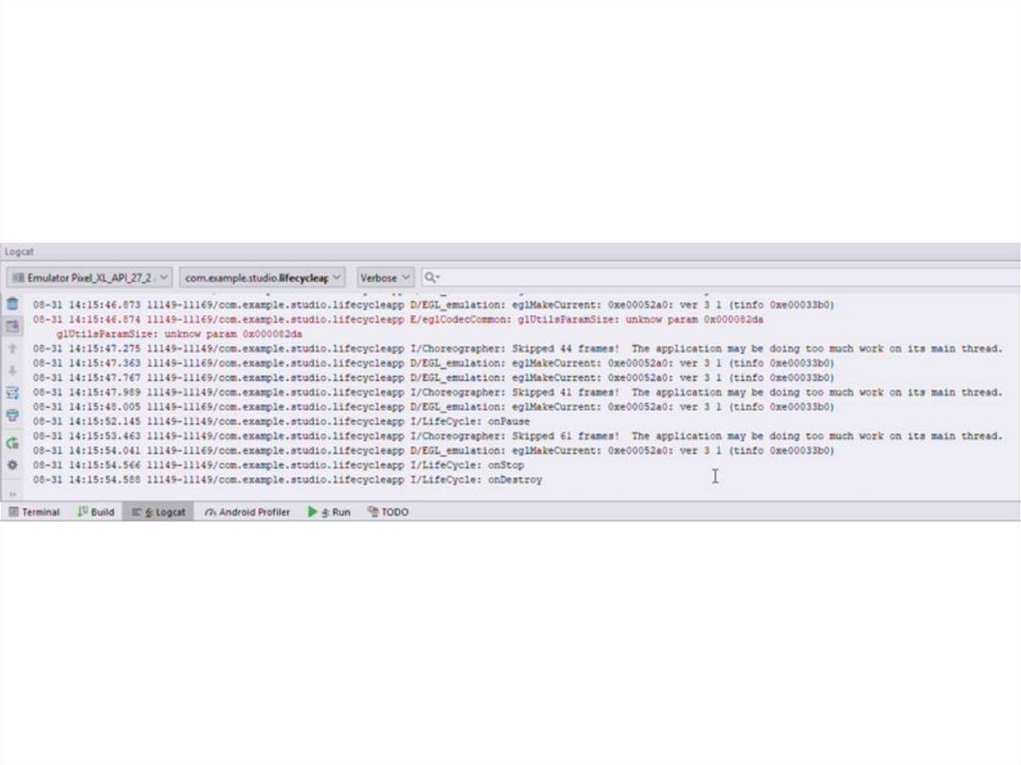1021x765 pixels.
Task: Click the 14:15:48.005 EGL_emulation log line
Action: (x=434, y=407)
